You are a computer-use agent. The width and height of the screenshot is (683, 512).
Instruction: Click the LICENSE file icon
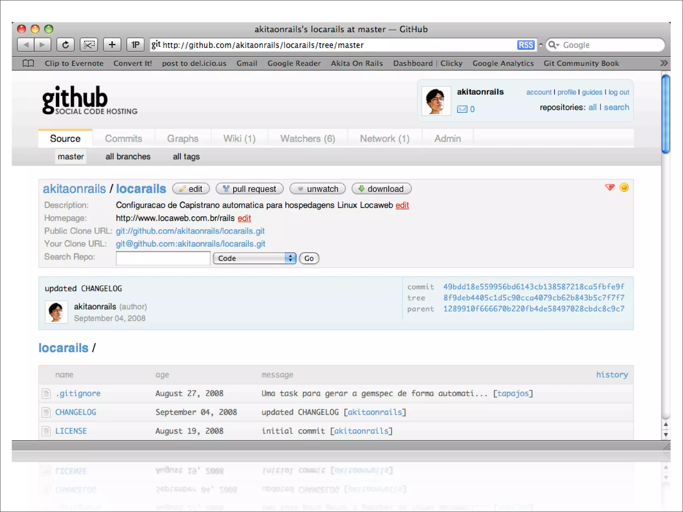pyautogui.click(x=46, y=431)
